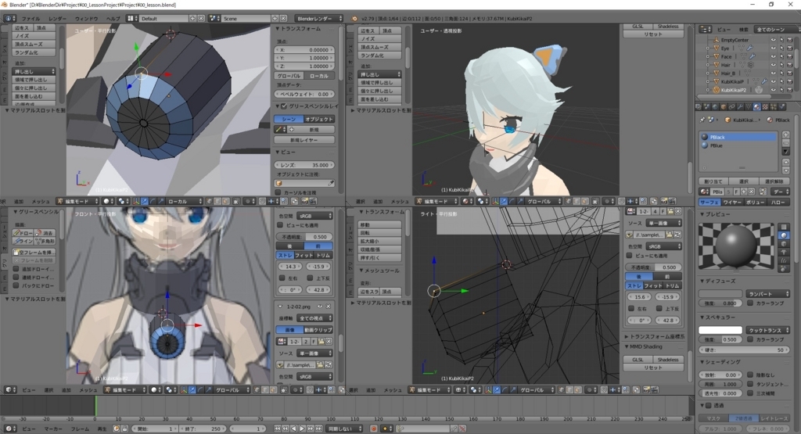Enable the 陰影なし shadeless checkbox
801x434 pixels.
[x=750, y=375]
